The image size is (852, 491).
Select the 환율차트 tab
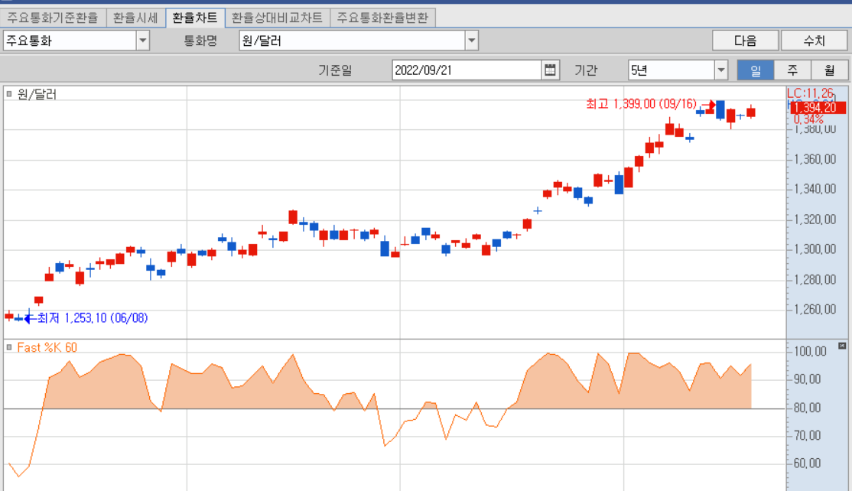tap(194, 18)
